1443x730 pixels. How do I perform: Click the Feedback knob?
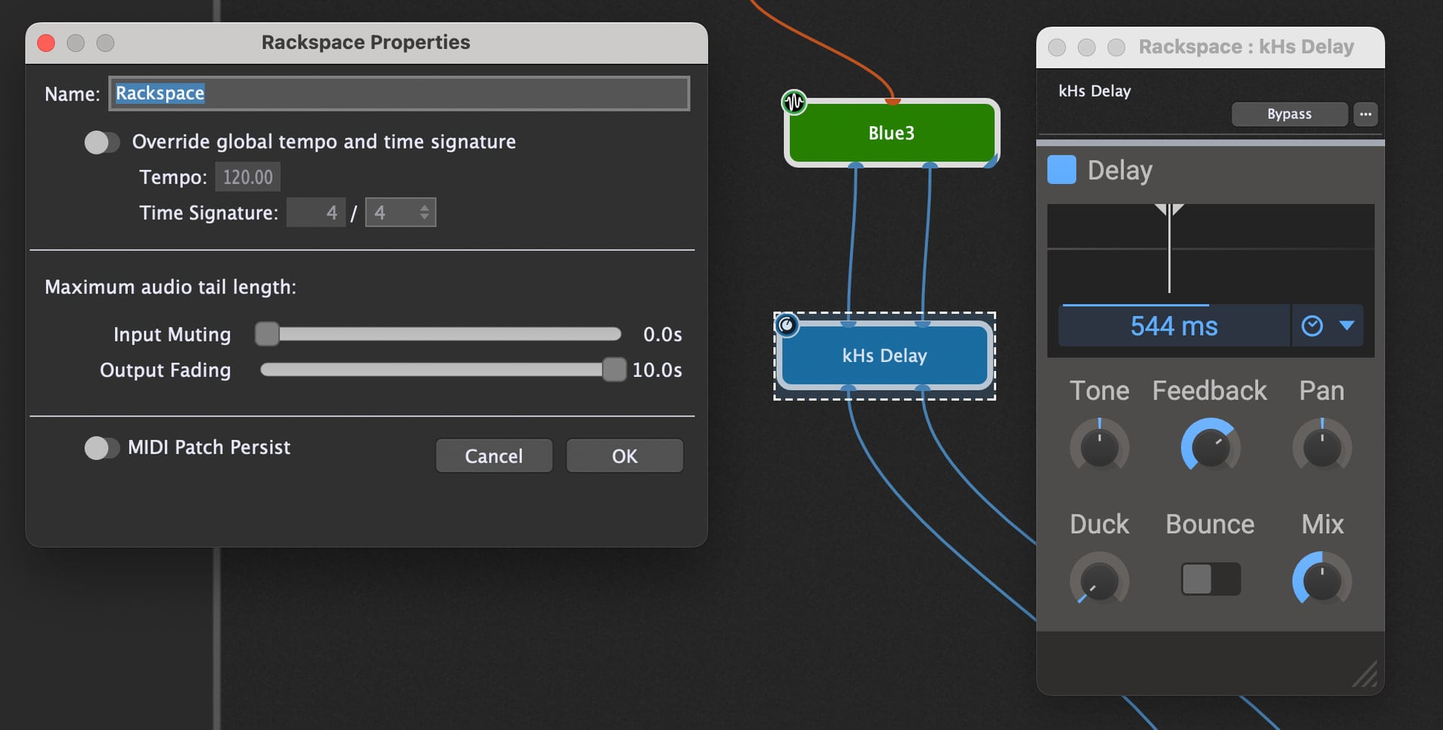click(x=1210, y=448)
